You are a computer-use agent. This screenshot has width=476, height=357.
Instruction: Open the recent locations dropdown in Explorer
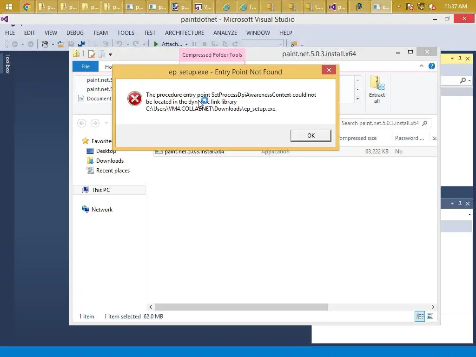point(106,123)
